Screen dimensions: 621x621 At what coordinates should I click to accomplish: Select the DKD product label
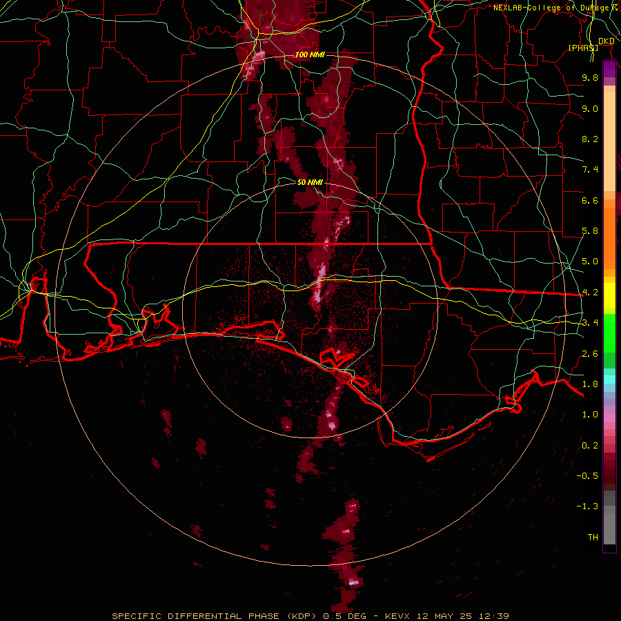click(607, 41)
